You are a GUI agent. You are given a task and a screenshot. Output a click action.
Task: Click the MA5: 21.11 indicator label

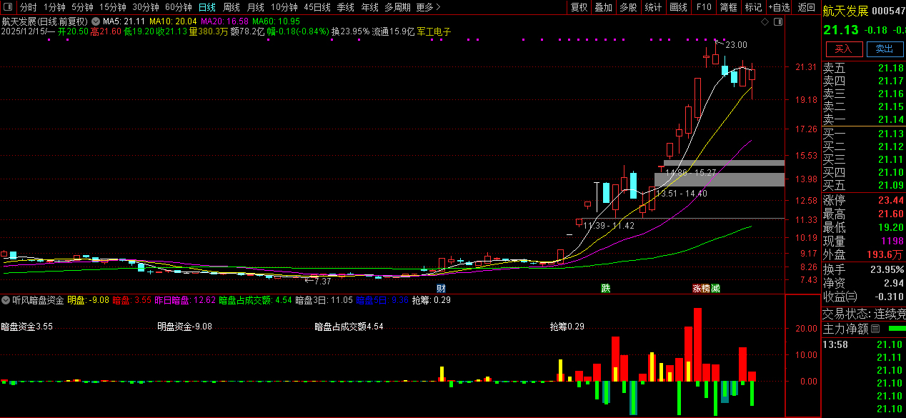(124, 21)
